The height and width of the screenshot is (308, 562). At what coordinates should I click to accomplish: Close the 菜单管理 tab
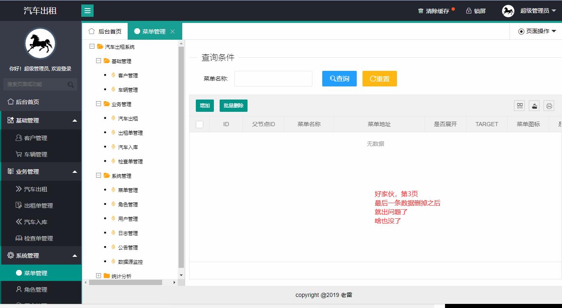coord(172,32)
